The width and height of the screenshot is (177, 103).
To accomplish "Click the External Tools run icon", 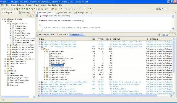I will point(32,9).
